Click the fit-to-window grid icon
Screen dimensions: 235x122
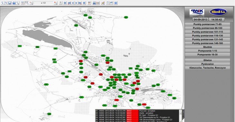coord(23,3)
